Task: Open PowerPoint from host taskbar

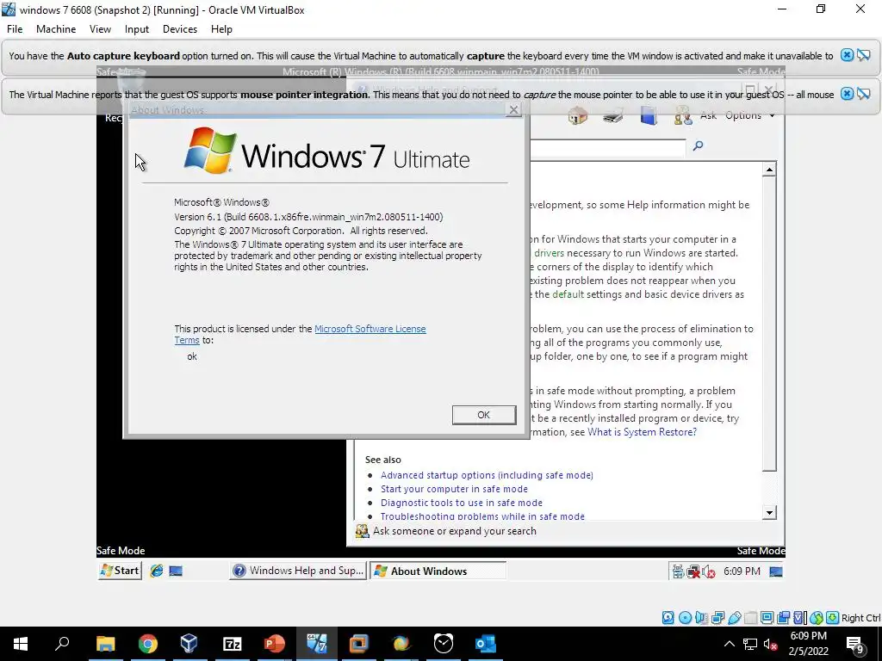Action: [275, 644]
